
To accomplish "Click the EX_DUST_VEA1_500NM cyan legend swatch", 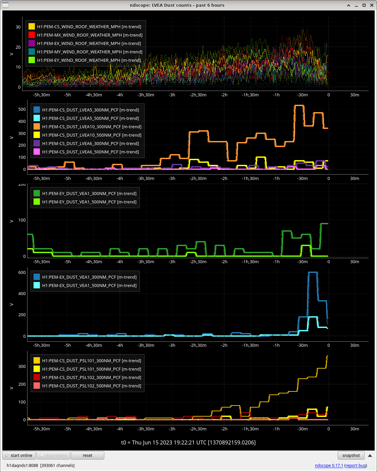I will [37, 285].
